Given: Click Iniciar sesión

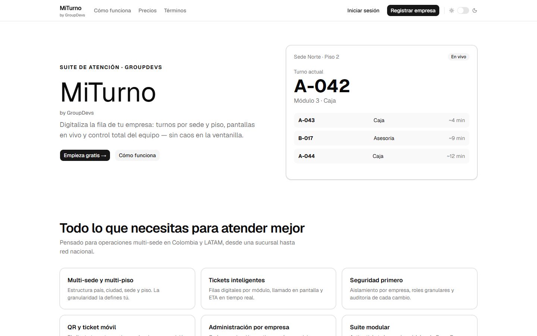Looking at the screenshot, I should click(363, 10).
